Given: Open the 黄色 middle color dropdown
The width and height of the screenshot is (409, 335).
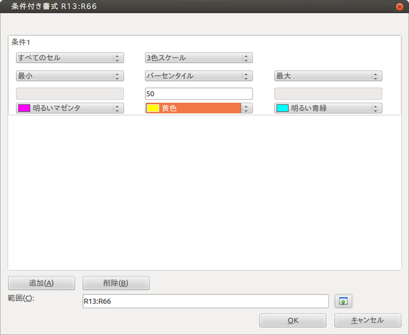Looking at the screenshot, I should tap(199, 108).
